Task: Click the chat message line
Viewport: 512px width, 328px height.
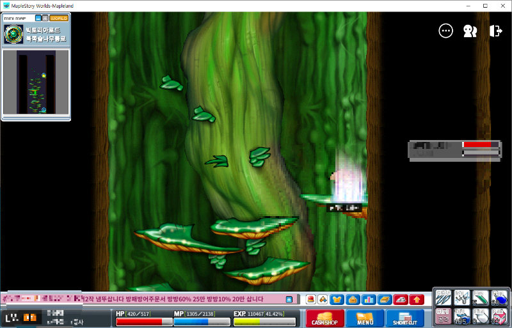Action: pyautogui.click(x=150, y=299)
